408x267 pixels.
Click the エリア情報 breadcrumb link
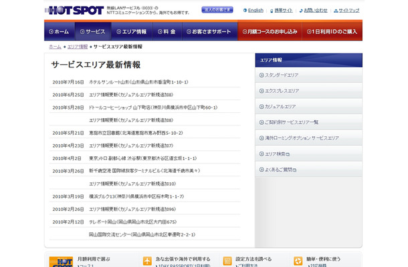(78, 47)
